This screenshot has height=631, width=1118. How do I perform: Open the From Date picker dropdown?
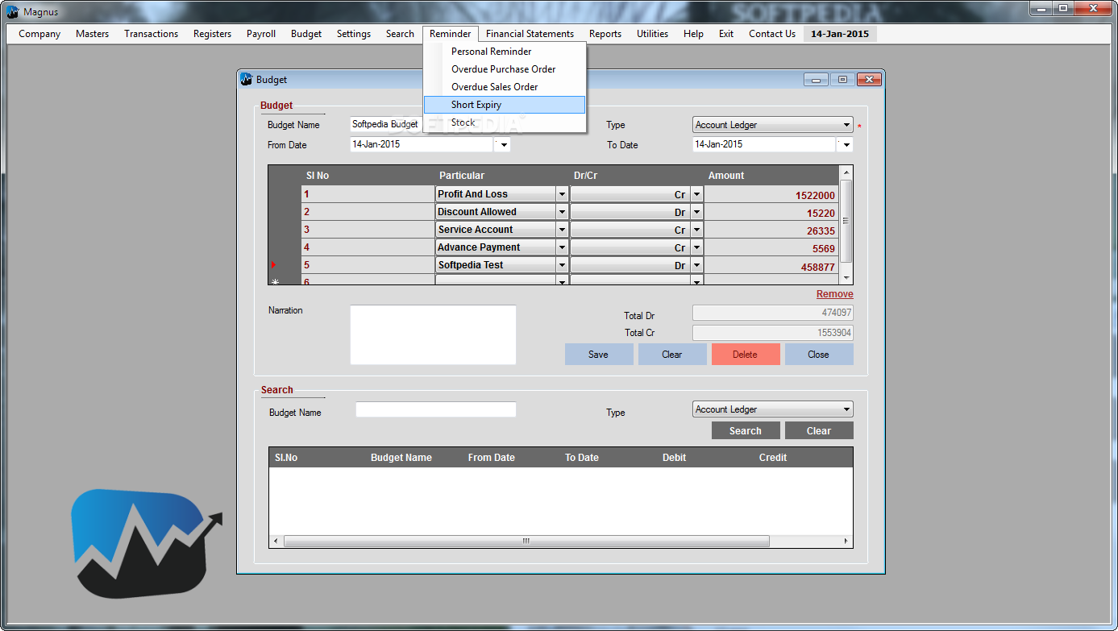click(x=502, y=145)
